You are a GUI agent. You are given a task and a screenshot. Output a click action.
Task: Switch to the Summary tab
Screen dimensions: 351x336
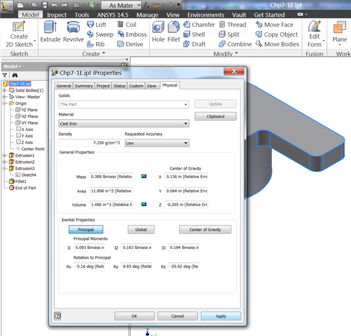84,86
